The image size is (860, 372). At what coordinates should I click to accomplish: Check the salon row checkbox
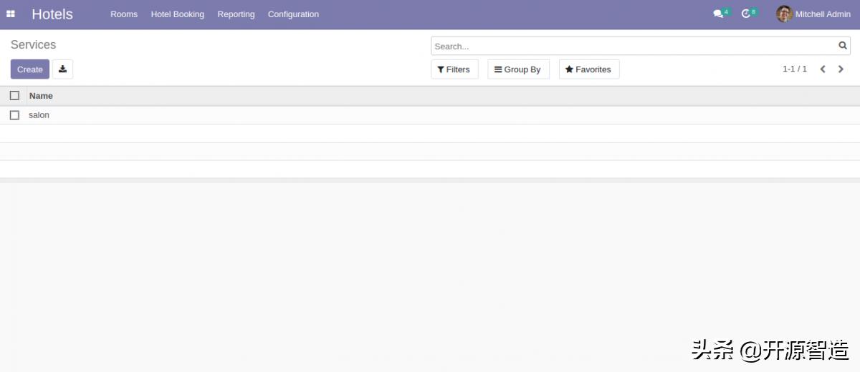point(14,115)
